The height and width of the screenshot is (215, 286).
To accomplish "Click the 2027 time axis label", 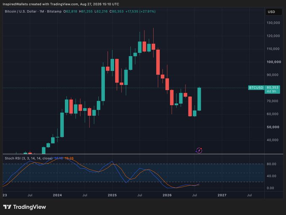I will pyautogui.click(x=222, y=195).
